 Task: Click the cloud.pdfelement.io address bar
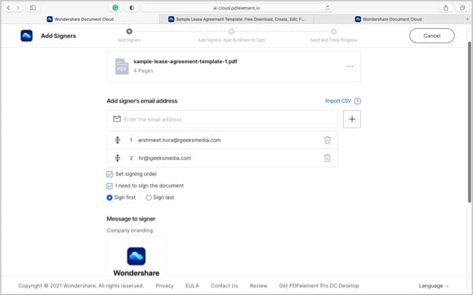pyautogui.click(x=236, y=8)
